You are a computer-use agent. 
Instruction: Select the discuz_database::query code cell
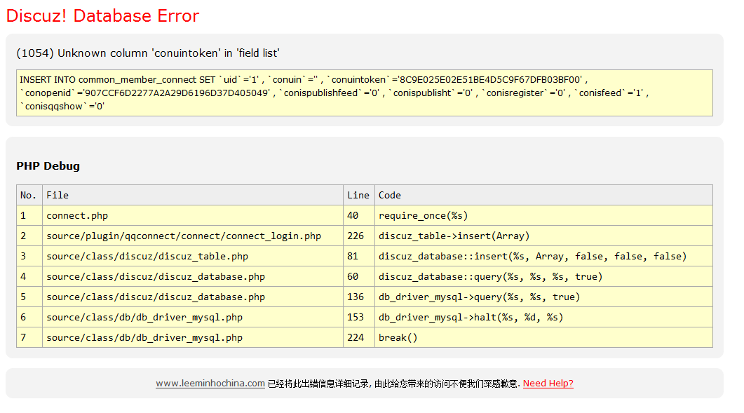(543, 277)
